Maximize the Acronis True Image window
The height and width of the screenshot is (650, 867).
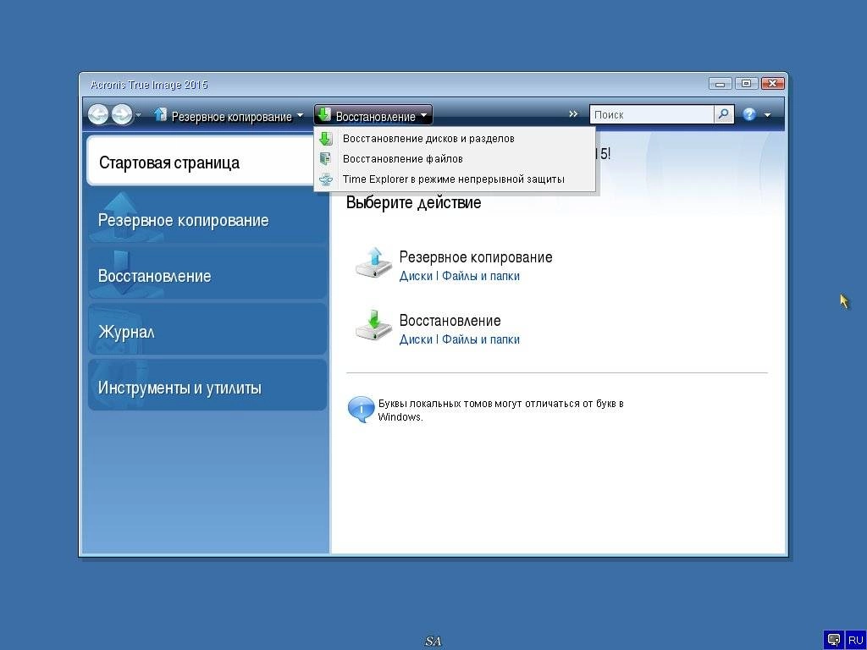point(747,84)
